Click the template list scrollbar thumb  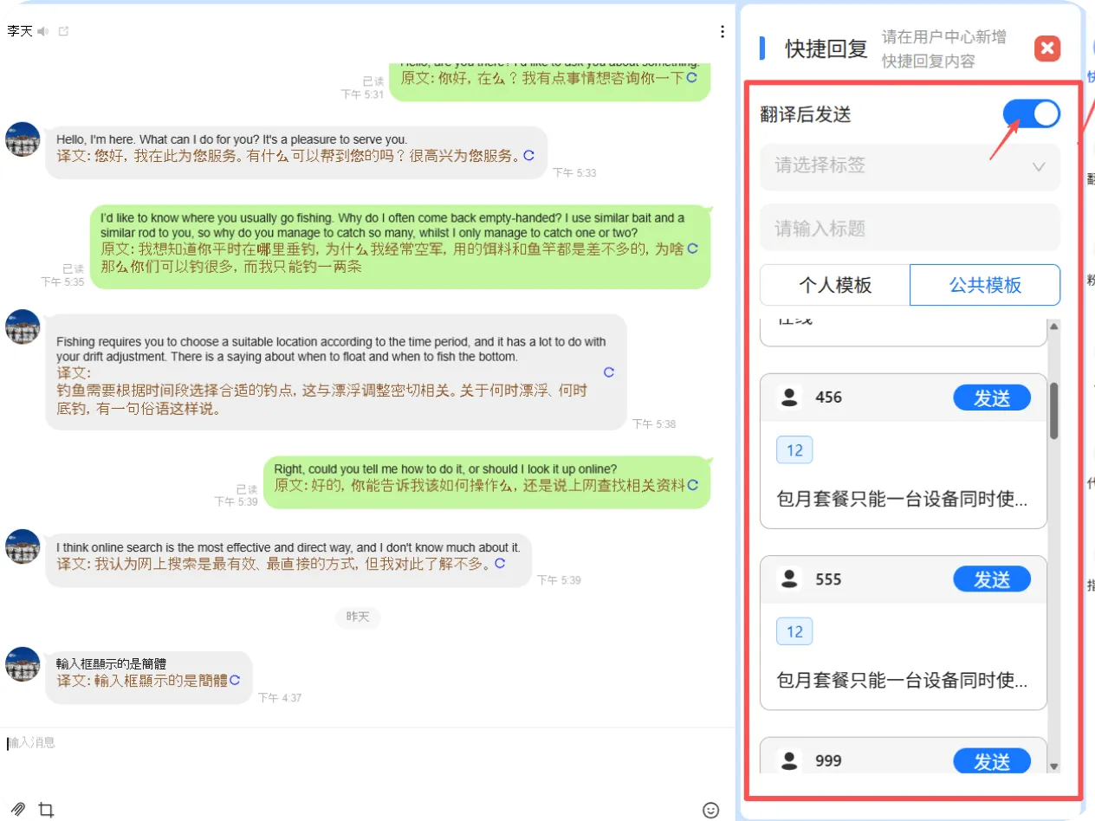click(x=1053, y=411)
